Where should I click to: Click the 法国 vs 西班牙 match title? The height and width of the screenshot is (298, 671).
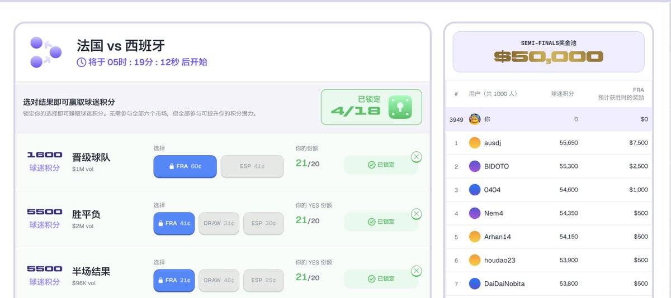(121, 45)
